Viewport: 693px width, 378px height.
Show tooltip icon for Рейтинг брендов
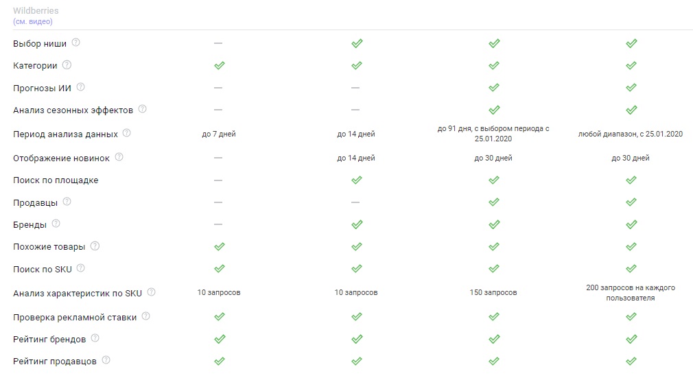(95, 338)
